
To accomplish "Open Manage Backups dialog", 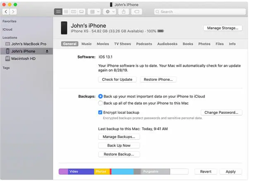I will (119, 137).
